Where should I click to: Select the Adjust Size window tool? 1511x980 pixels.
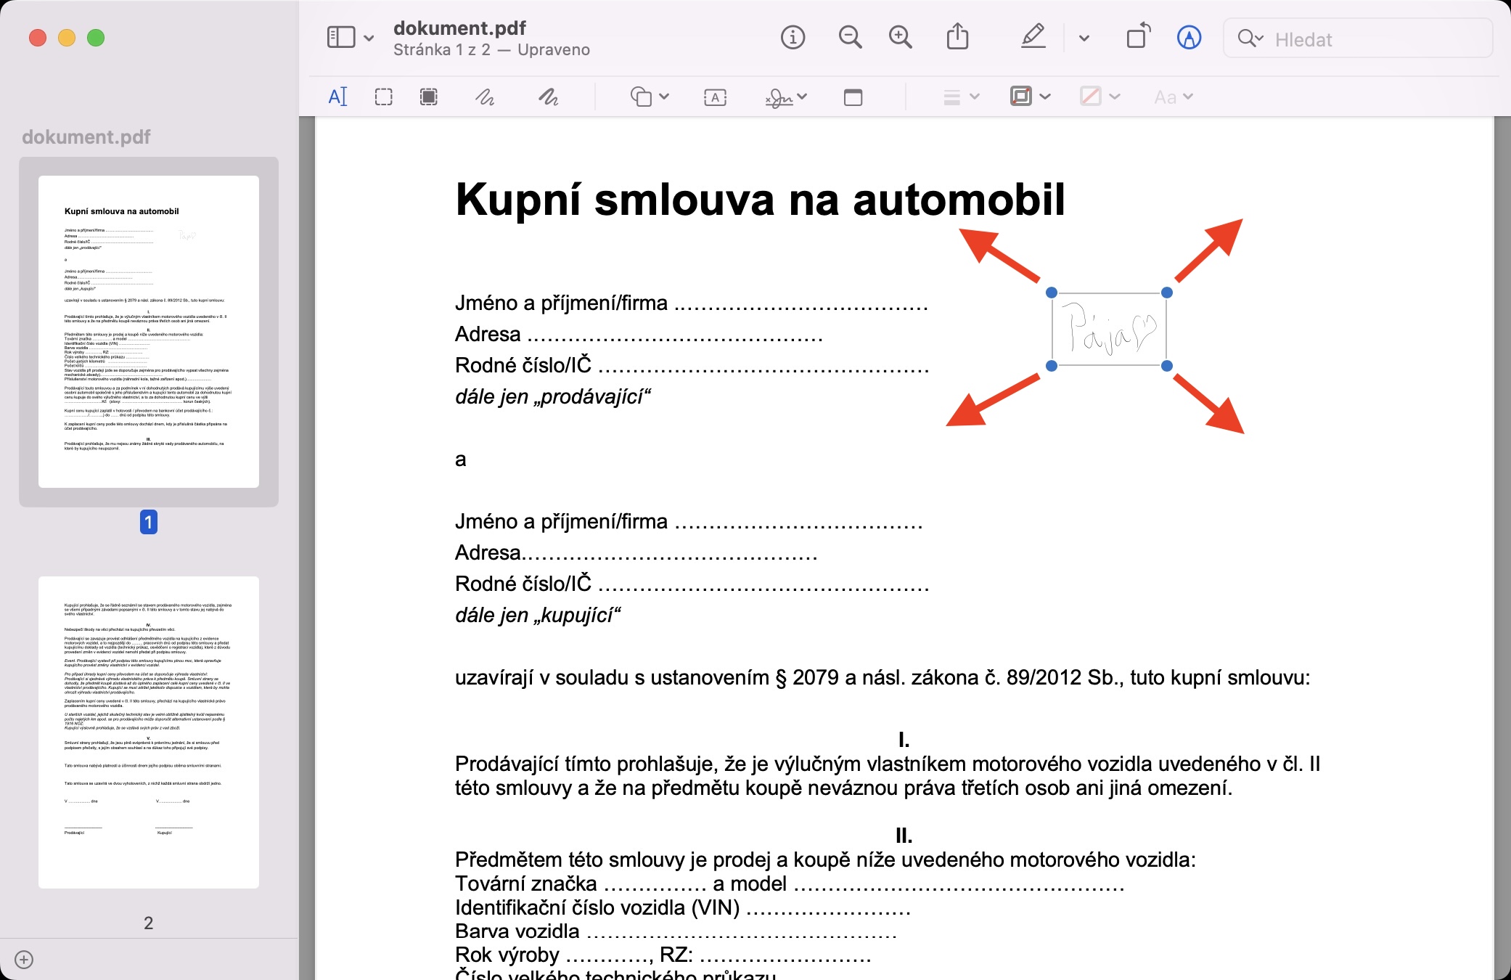tap(853, 97)
